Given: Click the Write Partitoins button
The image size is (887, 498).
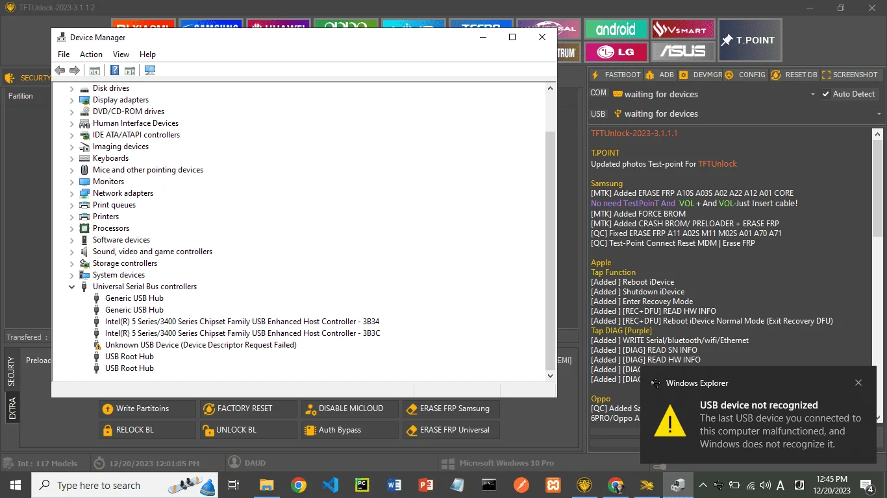Looking at the screenshot, I should coord(147,409).
